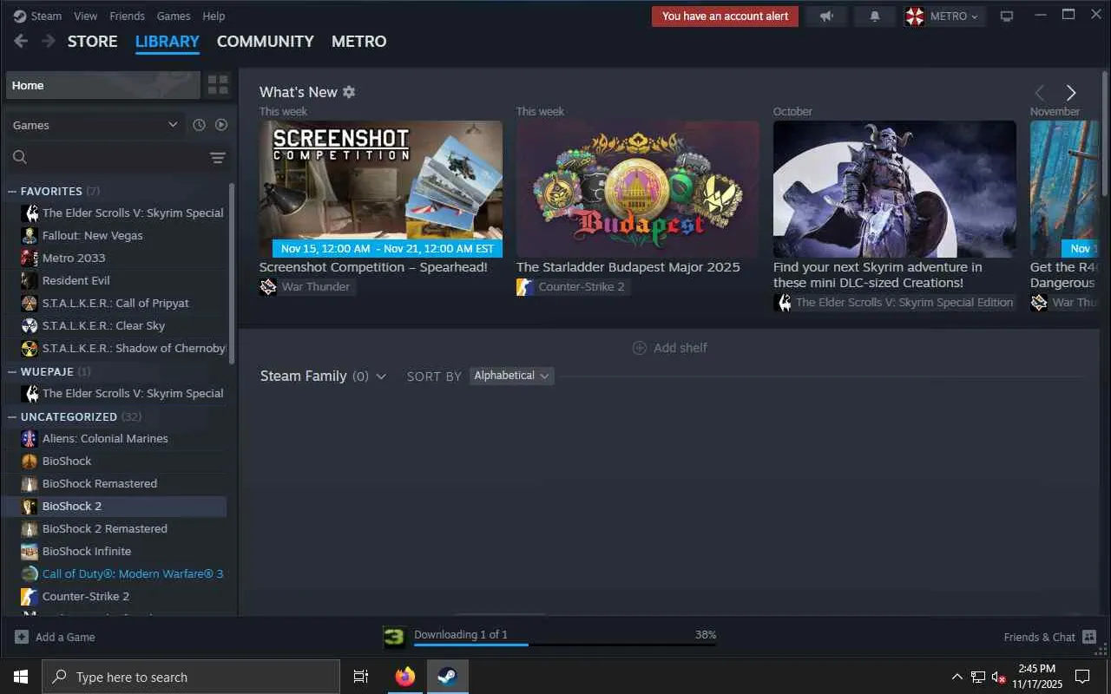Sort library by recent activity clock icon
This screenshot has width=1111, height=694.
pyautogui.click(x=199, y=125)
